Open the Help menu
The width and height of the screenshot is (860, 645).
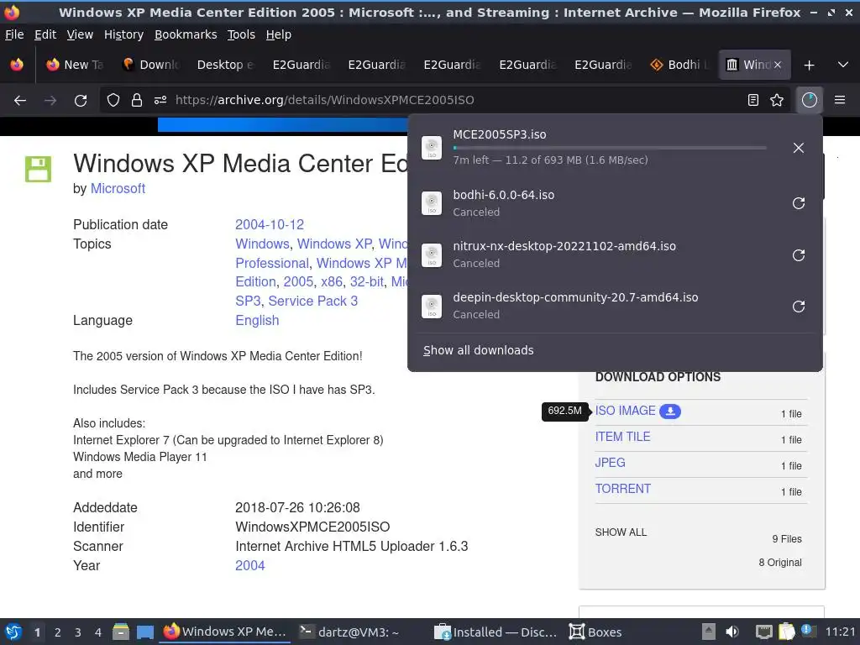(x=279, y=34)
